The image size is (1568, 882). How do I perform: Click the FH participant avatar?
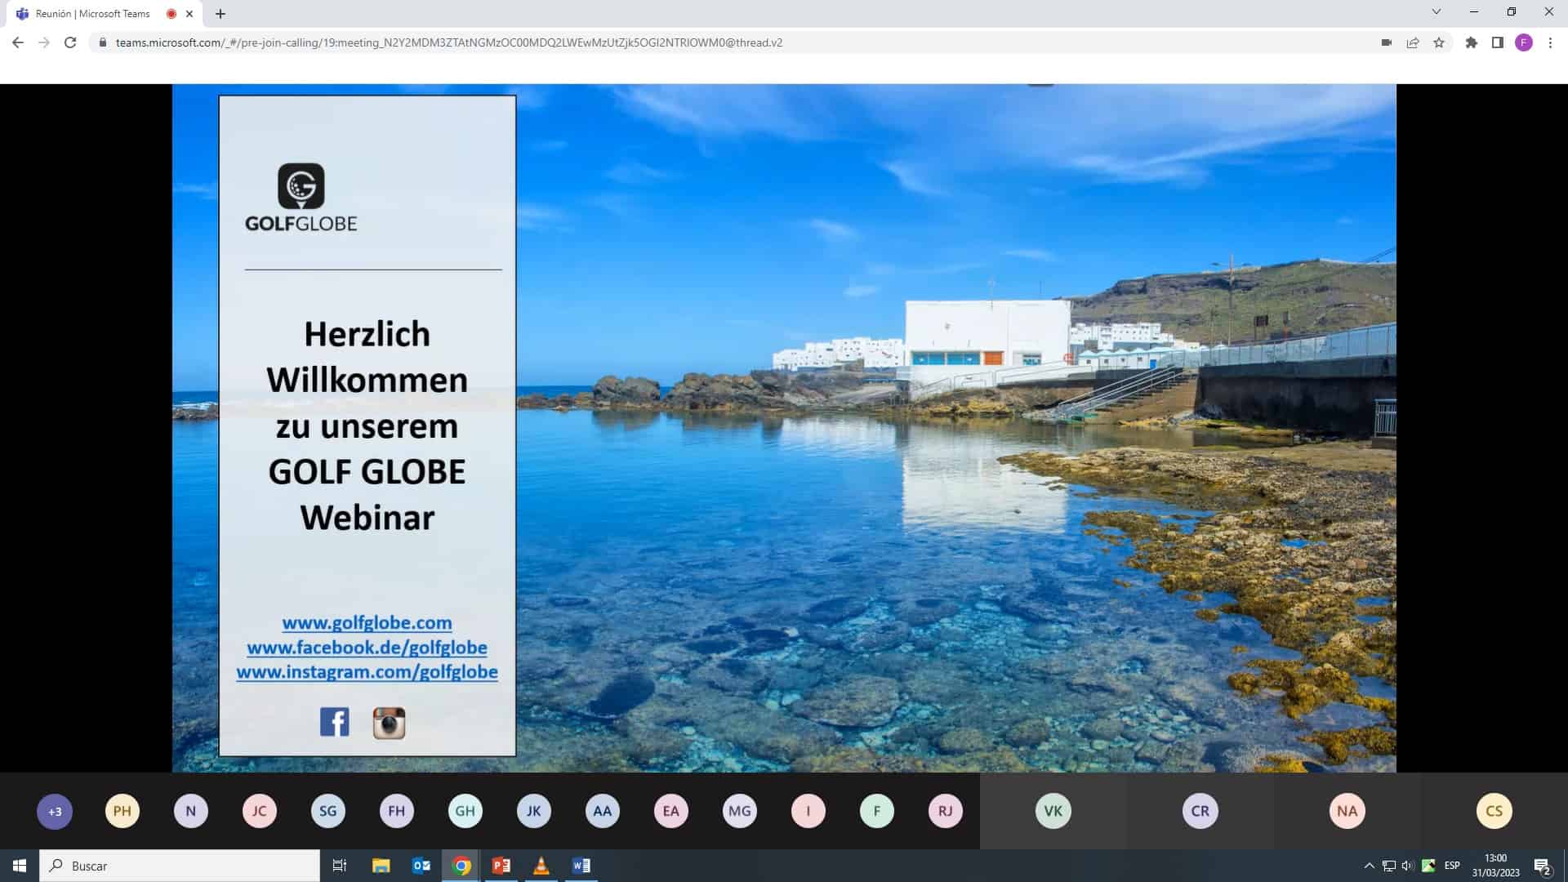[396, 811]
